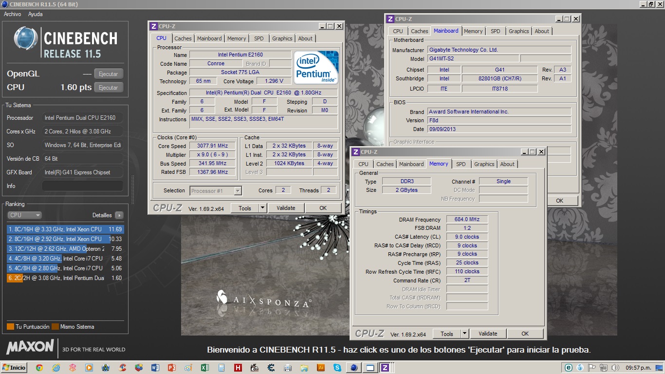Viewport: 665px width, 374px height.
Task: Open Internet Explorer from the taskbar
Action: [x=56, y=368]
